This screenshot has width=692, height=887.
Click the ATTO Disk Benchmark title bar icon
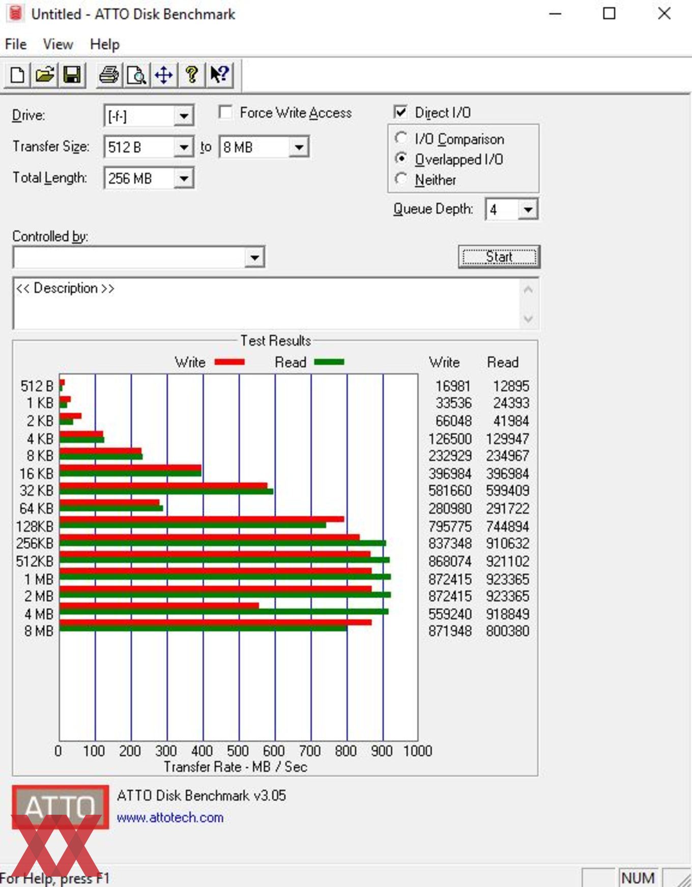pos(15,13)
